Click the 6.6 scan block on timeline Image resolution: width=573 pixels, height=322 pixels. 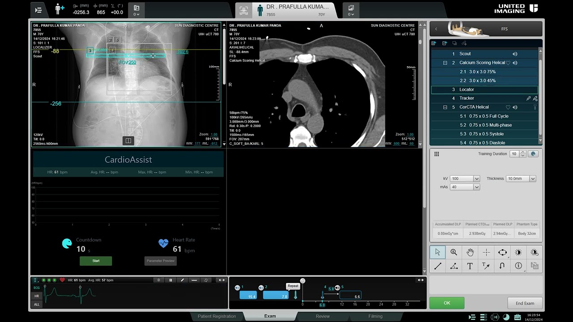tap(351, 295)
